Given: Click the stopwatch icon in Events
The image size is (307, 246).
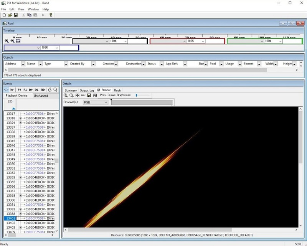Looking at the screenshot, I should [x=50, y=90].
